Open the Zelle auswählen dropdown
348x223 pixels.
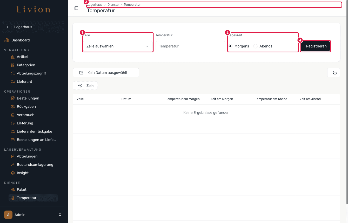[118, 46]
